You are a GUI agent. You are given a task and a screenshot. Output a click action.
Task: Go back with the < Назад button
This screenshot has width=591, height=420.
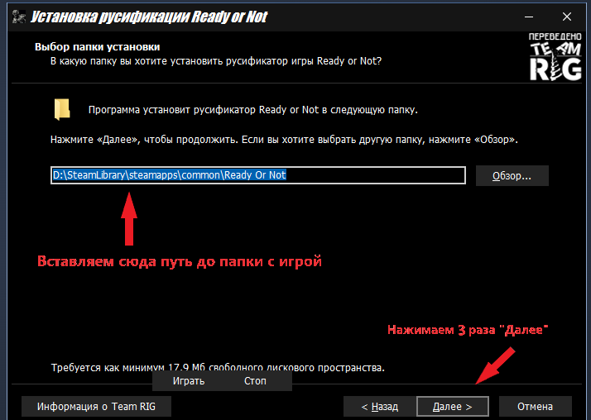[x=380, y=407]
